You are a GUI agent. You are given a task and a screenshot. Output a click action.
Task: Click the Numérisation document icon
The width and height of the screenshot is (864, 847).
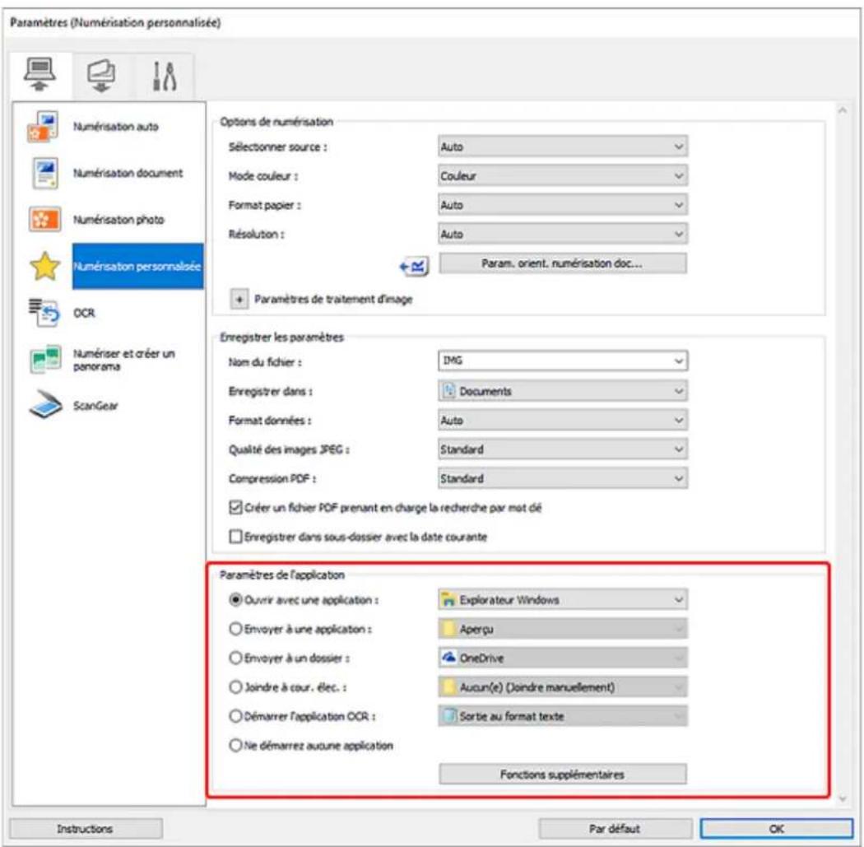44,173
